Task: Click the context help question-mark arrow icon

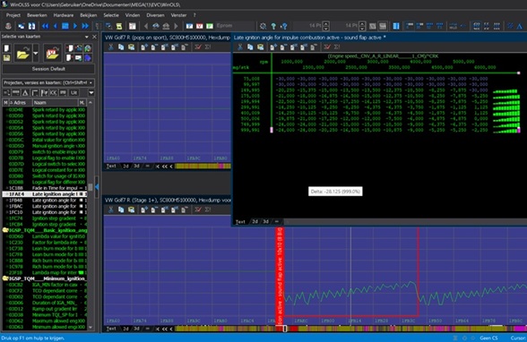Action: click(284, 26)
